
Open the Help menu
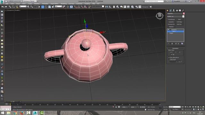click(x=94, y=4)
